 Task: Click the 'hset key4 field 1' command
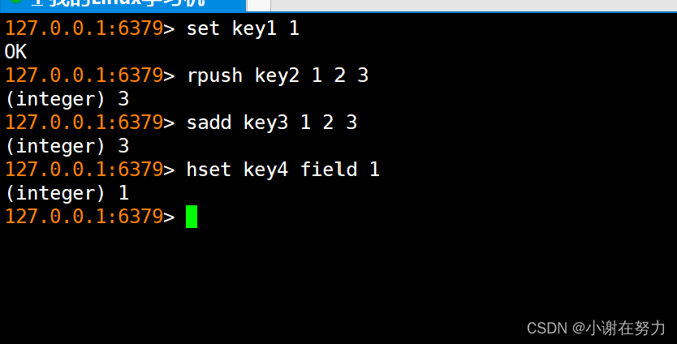point(282,170)
